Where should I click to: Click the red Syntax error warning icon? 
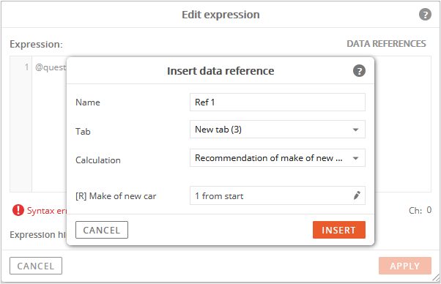click(x=18, y=210)
